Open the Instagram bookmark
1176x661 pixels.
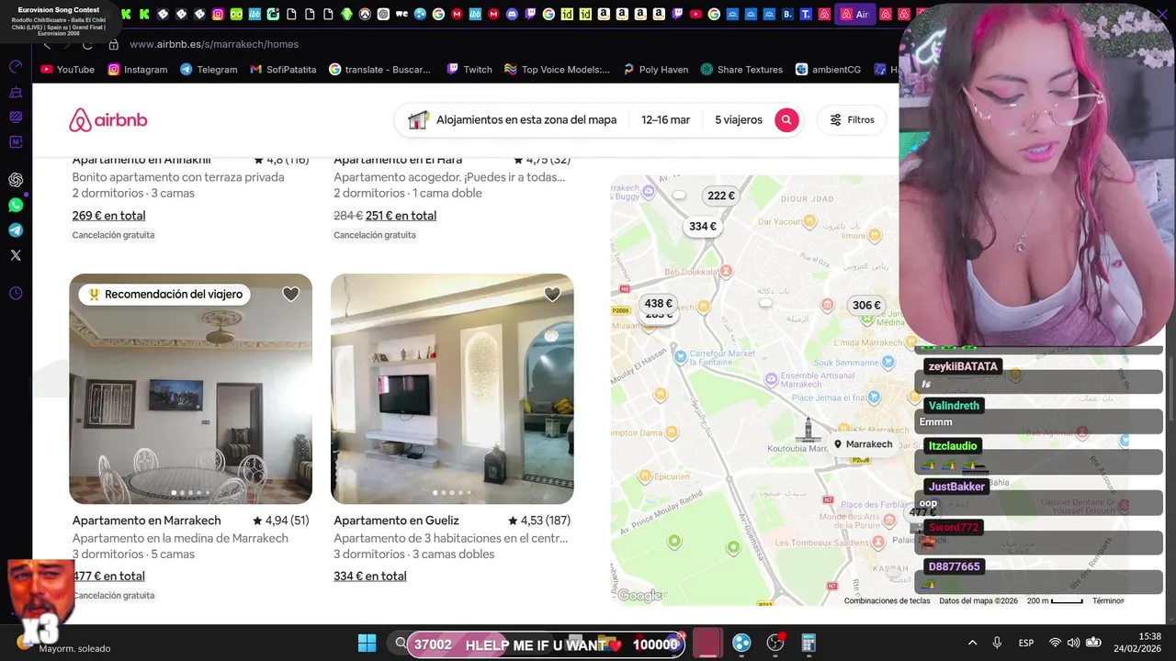[x=138, y=70]
